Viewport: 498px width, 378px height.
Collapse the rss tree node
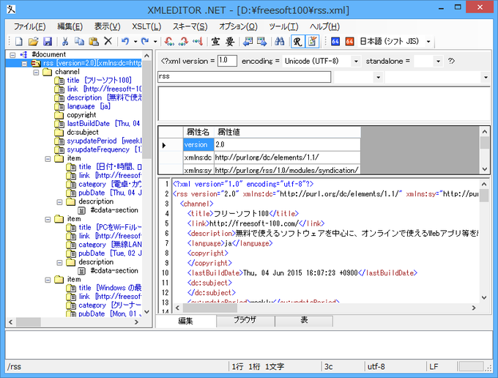pos(24,64)
